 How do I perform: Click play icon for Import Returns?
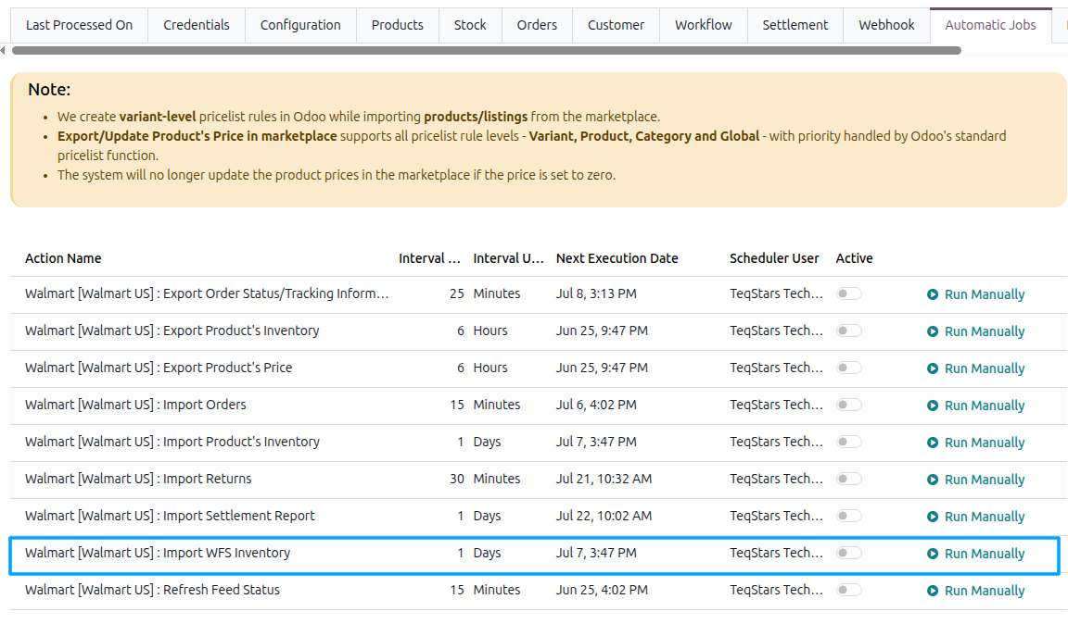933,480
